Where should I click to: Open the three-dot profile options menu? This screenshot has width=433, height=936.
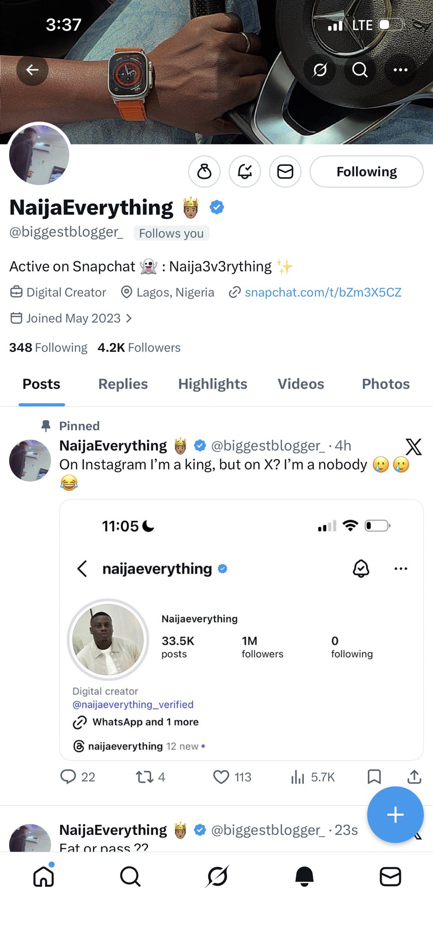point(401,70)
